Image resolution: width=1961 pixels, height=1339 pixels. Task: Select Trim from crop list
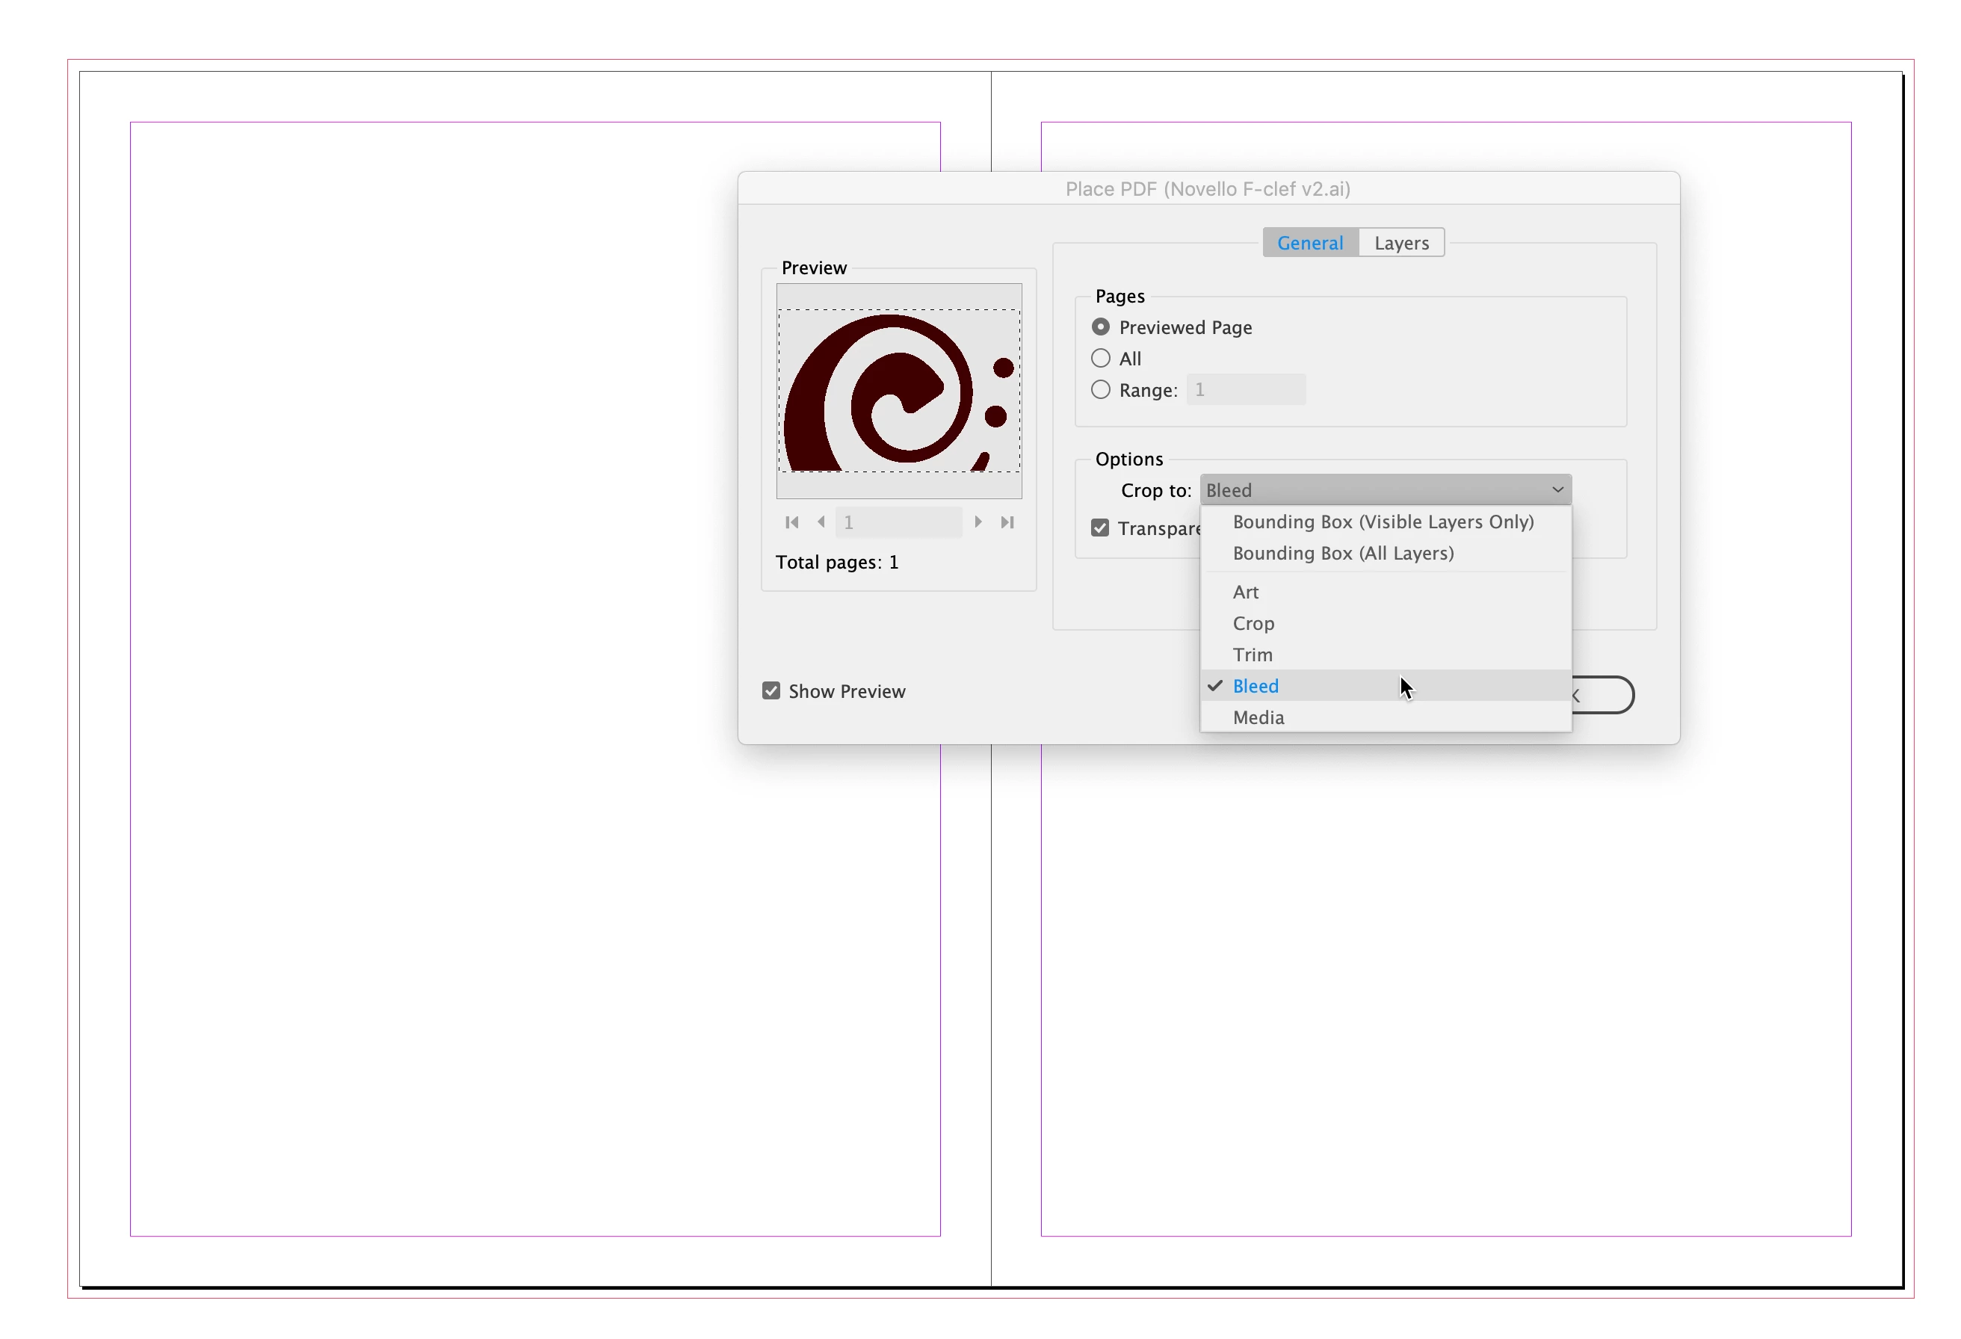[1253, 655]
